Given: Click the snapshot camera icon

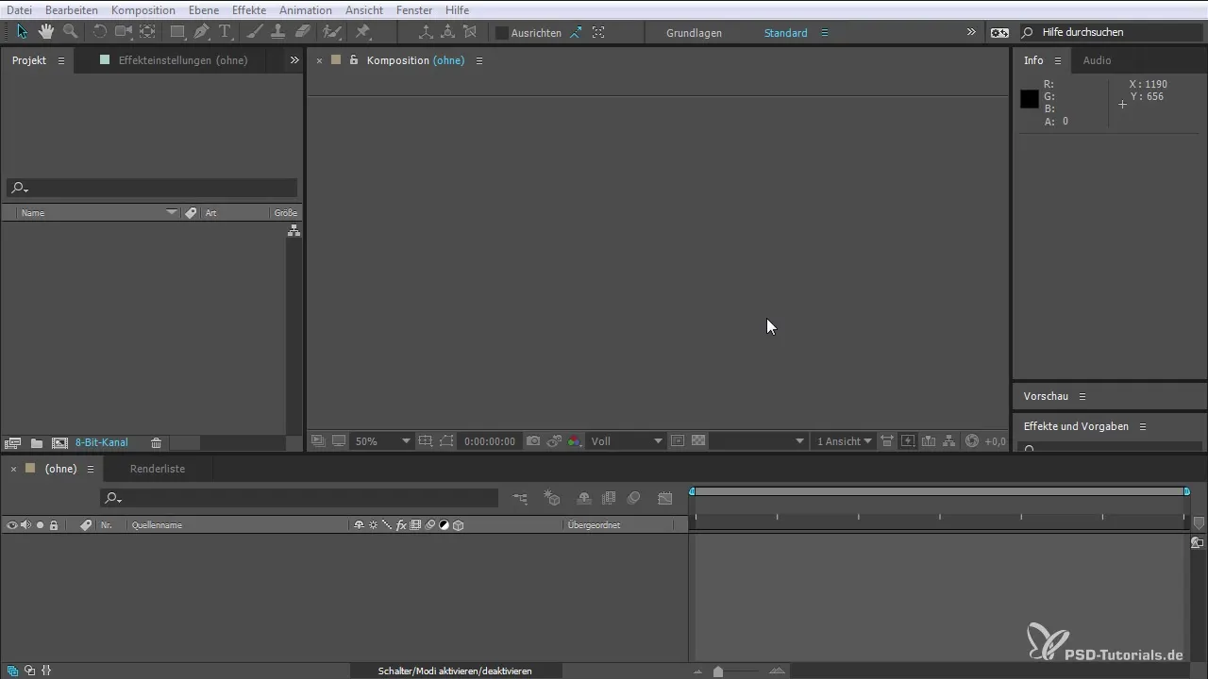Looking at the screenshot, I should point(533,441).
